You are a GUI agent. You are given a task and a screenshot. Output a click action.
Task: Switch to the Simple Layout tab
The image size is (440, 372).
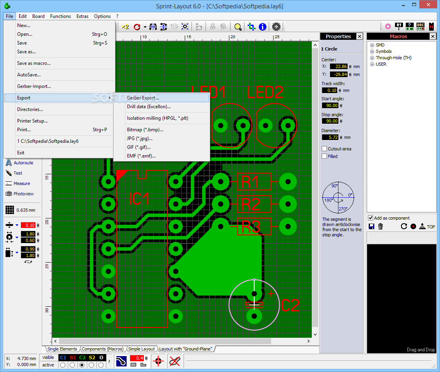pos(141,349)
